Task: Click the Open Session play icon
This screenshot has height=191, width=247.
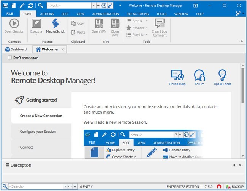Action: coord(14,23)
